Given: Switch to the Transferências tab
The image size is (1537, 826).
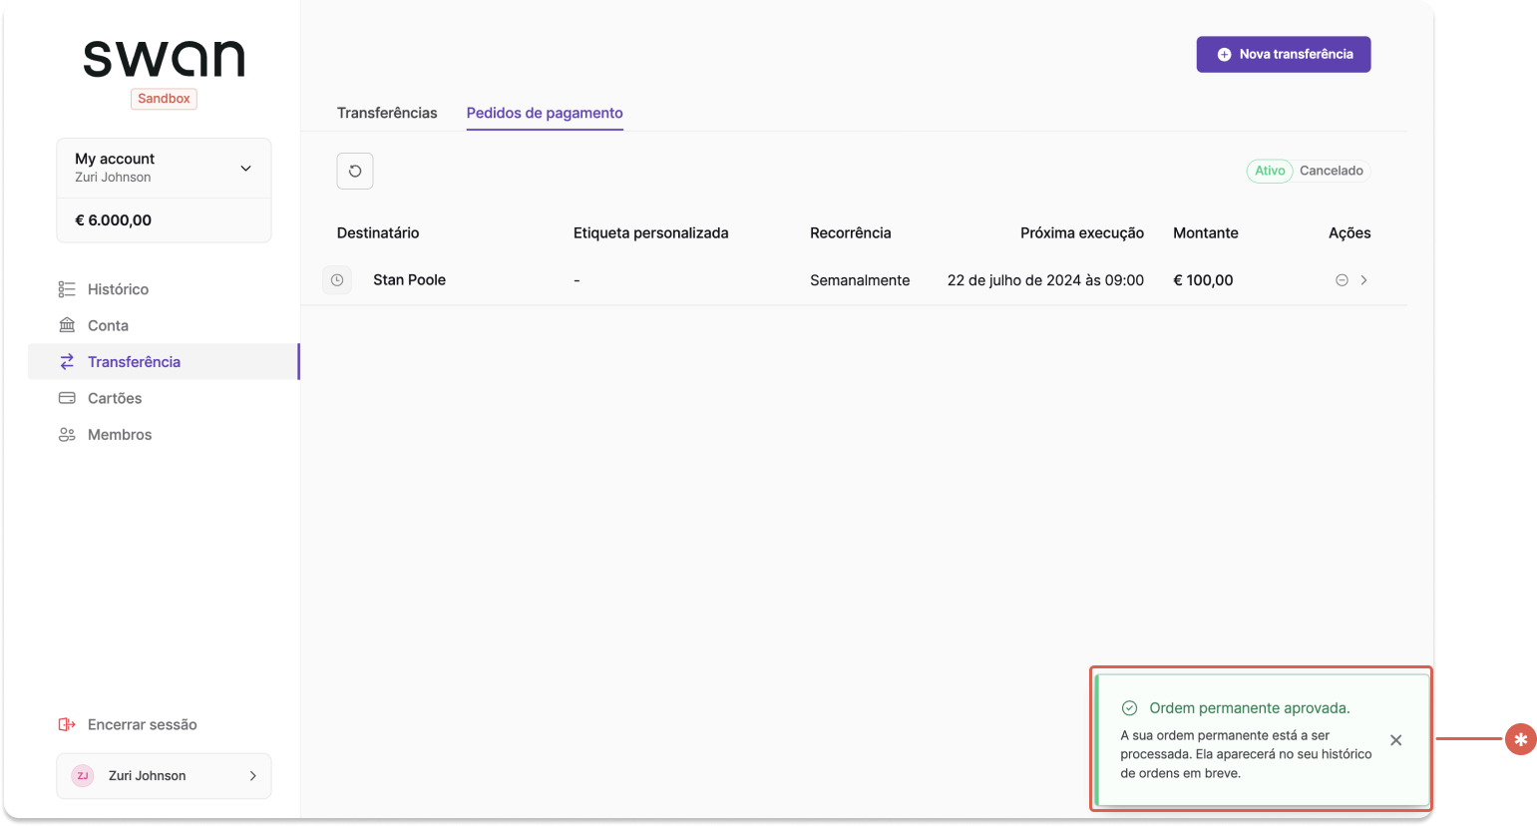Looking at the screenshot, I should 387,113.
